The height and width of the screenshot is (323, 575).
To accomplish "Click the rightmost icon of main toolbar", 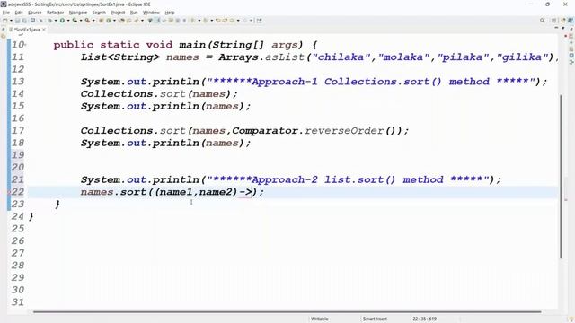I will click(x=260, y=21).
